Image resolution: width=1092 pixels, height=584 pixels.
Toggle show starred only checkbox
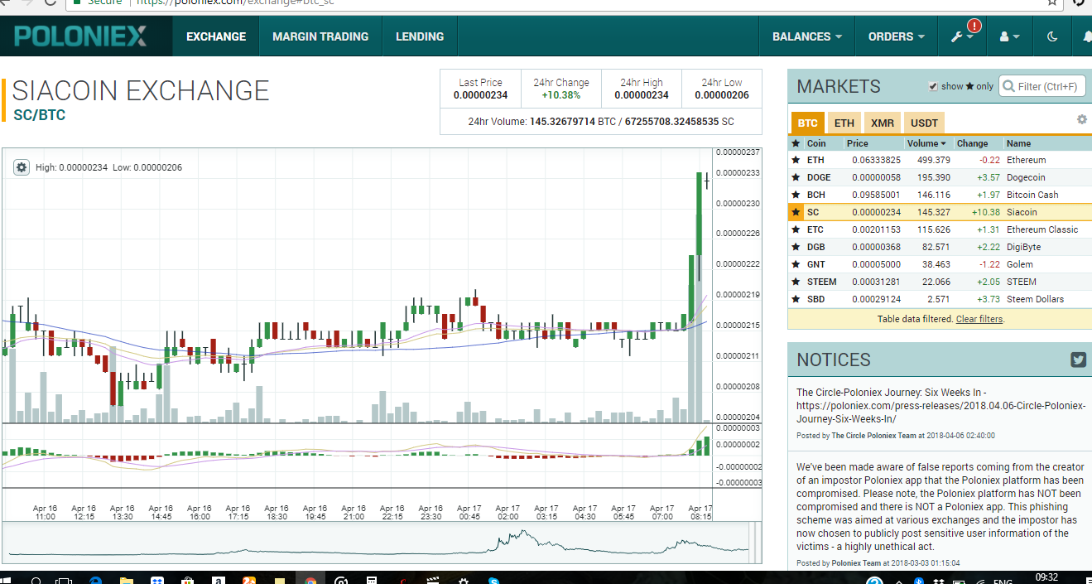(933, 86)
